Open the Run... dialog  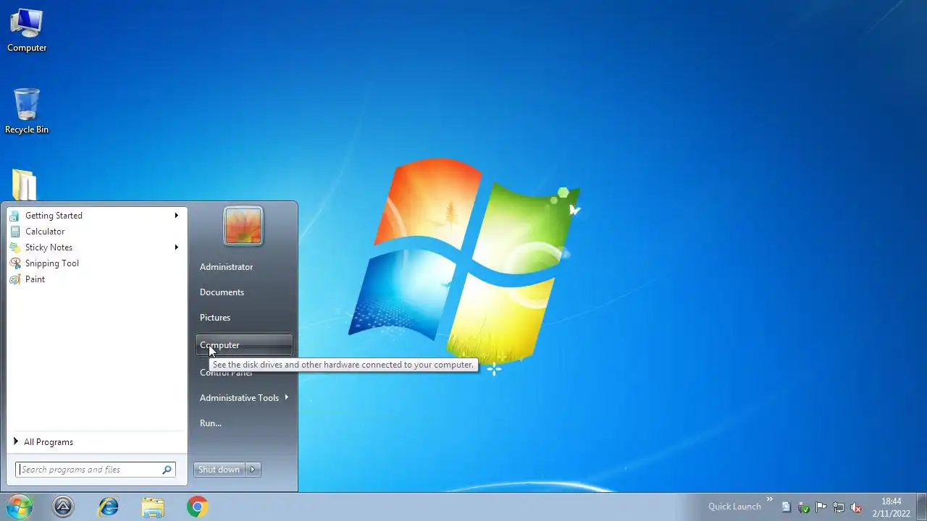click(x=211, y=423)
